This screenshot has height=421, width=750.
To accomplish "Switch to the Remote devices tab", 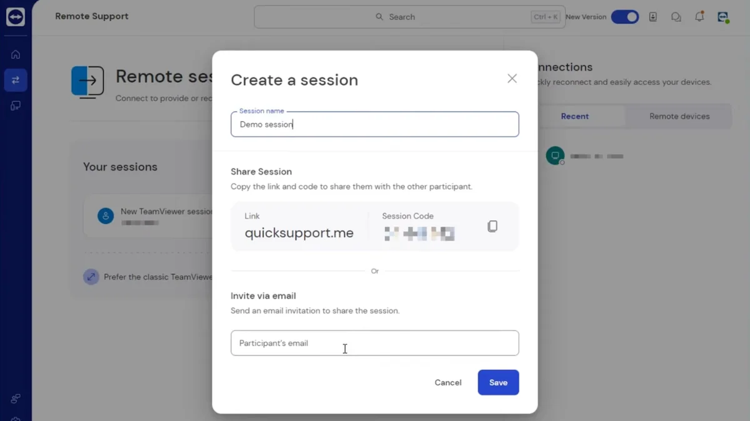I will [679, 116].
